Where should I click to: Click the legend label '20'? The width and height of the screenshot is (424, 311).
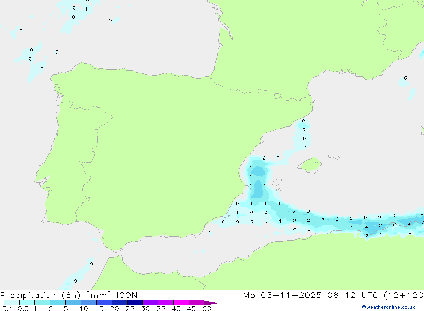pyautogui.click(x=114, y=308)
